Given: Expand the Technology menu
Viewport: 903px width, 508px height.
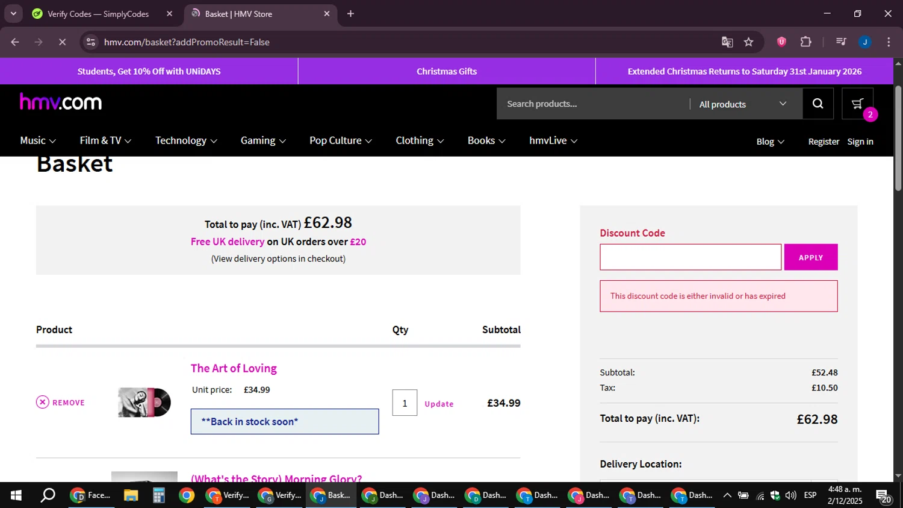Looking at the screenshot, I should click(x=186, y=140).
